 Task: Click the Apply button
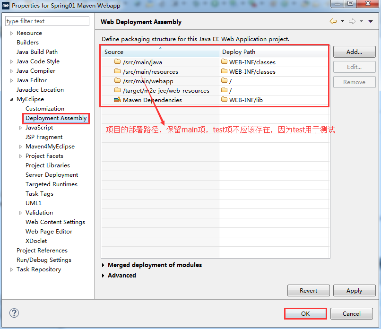pos(354,290)
